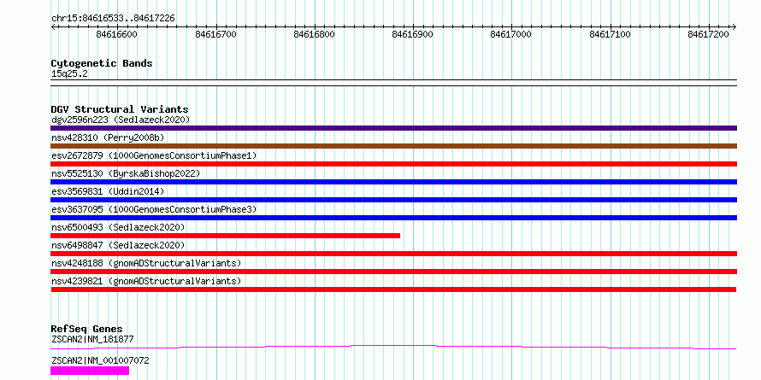This screenshot has width=761, height=380.
Task: Click the red esv2672879 variant bar
Action: [x=393, y=164]
